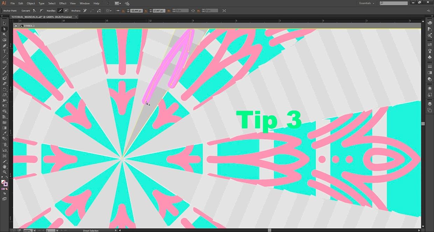The width and height of the screenshot is (434, 232).
Task: Open the Stroke panel
Action: (429, 66)
